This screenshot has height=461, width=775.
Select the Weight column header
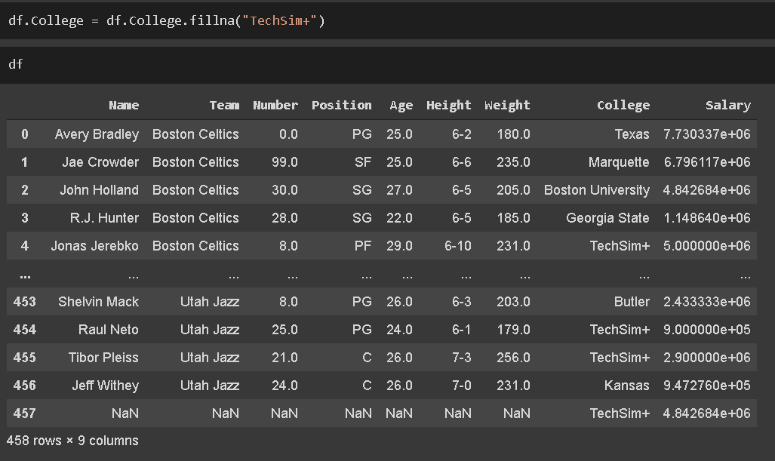(507, 106)
